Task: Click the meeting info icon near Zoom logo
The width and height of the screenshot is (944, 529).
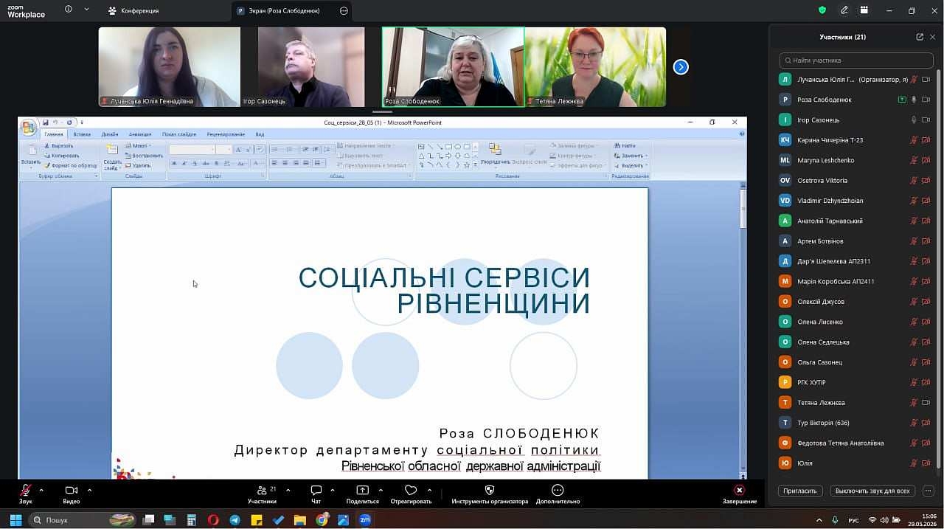Action: pyautogui.click(x=69, y=10)
